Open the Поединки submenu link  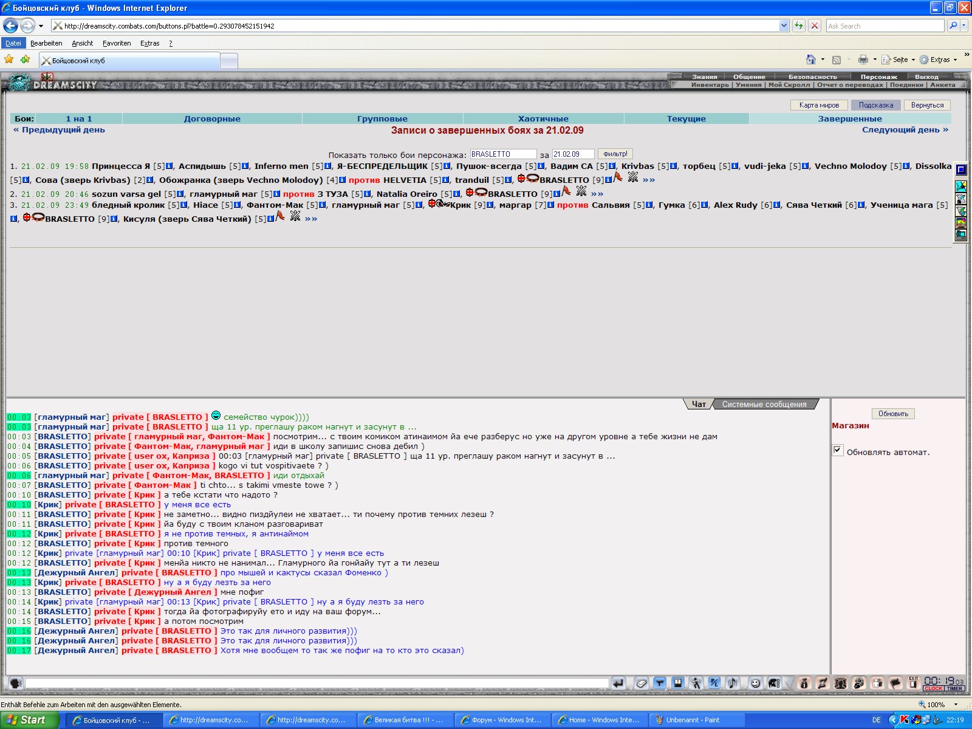pos(906,85)
